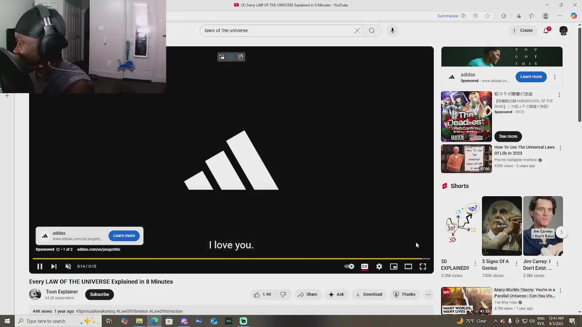Open the '5 Signs Of A Genius' short
Screen dimensions: 582x327
point(502,226)
